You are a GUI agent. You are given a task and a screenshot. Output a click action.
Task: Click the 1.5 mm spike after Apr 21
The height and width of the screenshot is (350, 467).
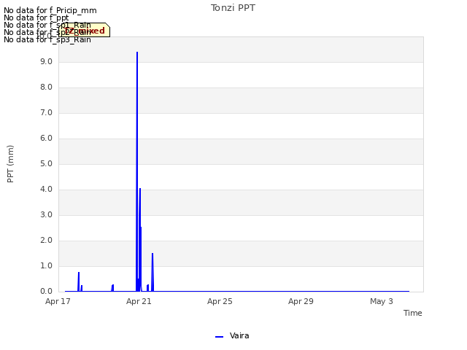[x=153, y=272]
